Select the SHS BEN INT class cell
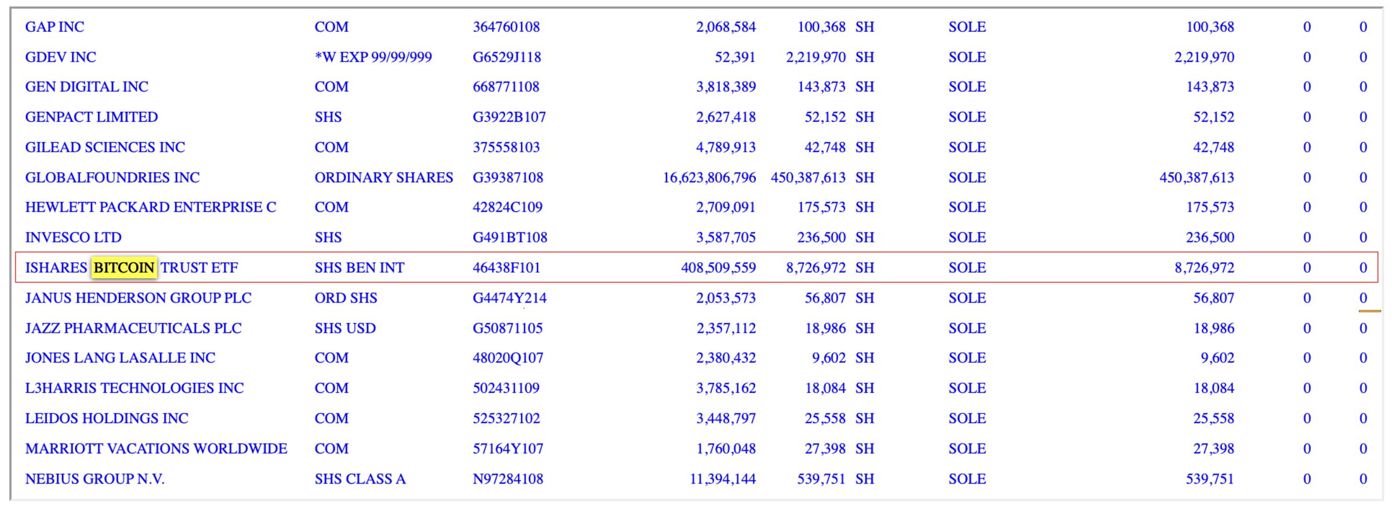Screen dimensions: 1392x509 pyautogui.click(x=360, y=268)
